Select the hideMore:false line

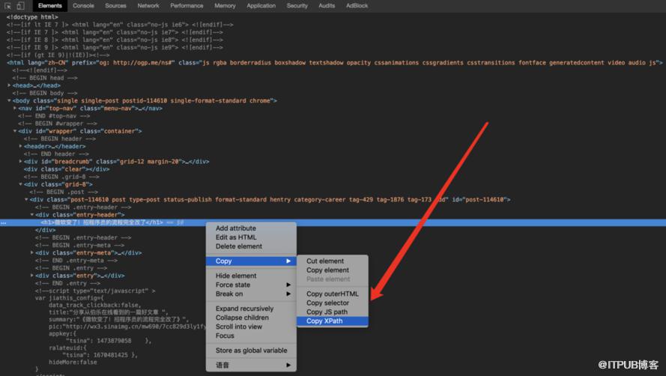tap(73, 362)
